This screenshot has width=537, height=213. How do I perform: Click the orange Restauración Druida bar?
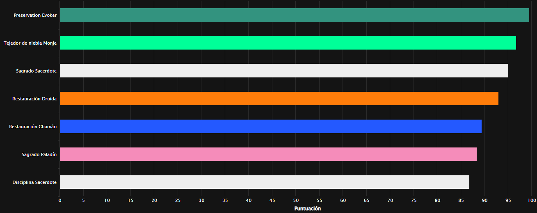tap(279, 99)
